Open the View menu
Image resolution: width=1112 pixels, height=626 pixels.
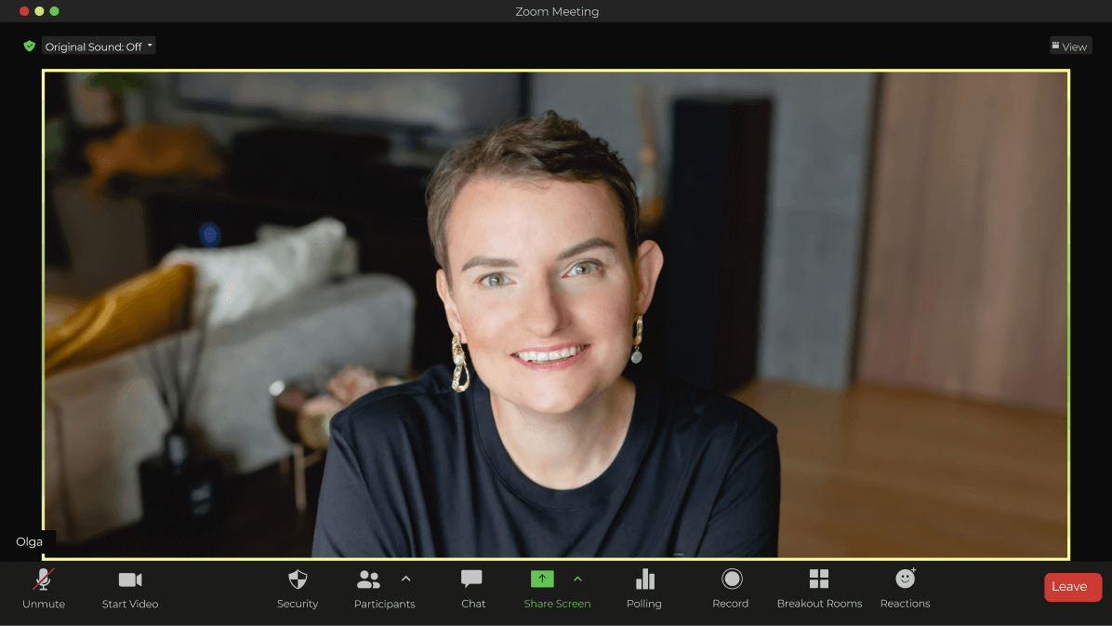1070,46
